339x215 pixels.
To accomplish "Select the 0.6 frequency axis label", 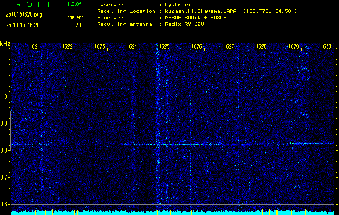I will click(x=4, y=204).
